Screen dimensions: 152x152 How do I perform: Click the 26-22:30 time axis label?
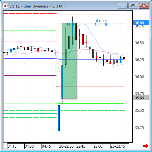click(x=66, y=146)
